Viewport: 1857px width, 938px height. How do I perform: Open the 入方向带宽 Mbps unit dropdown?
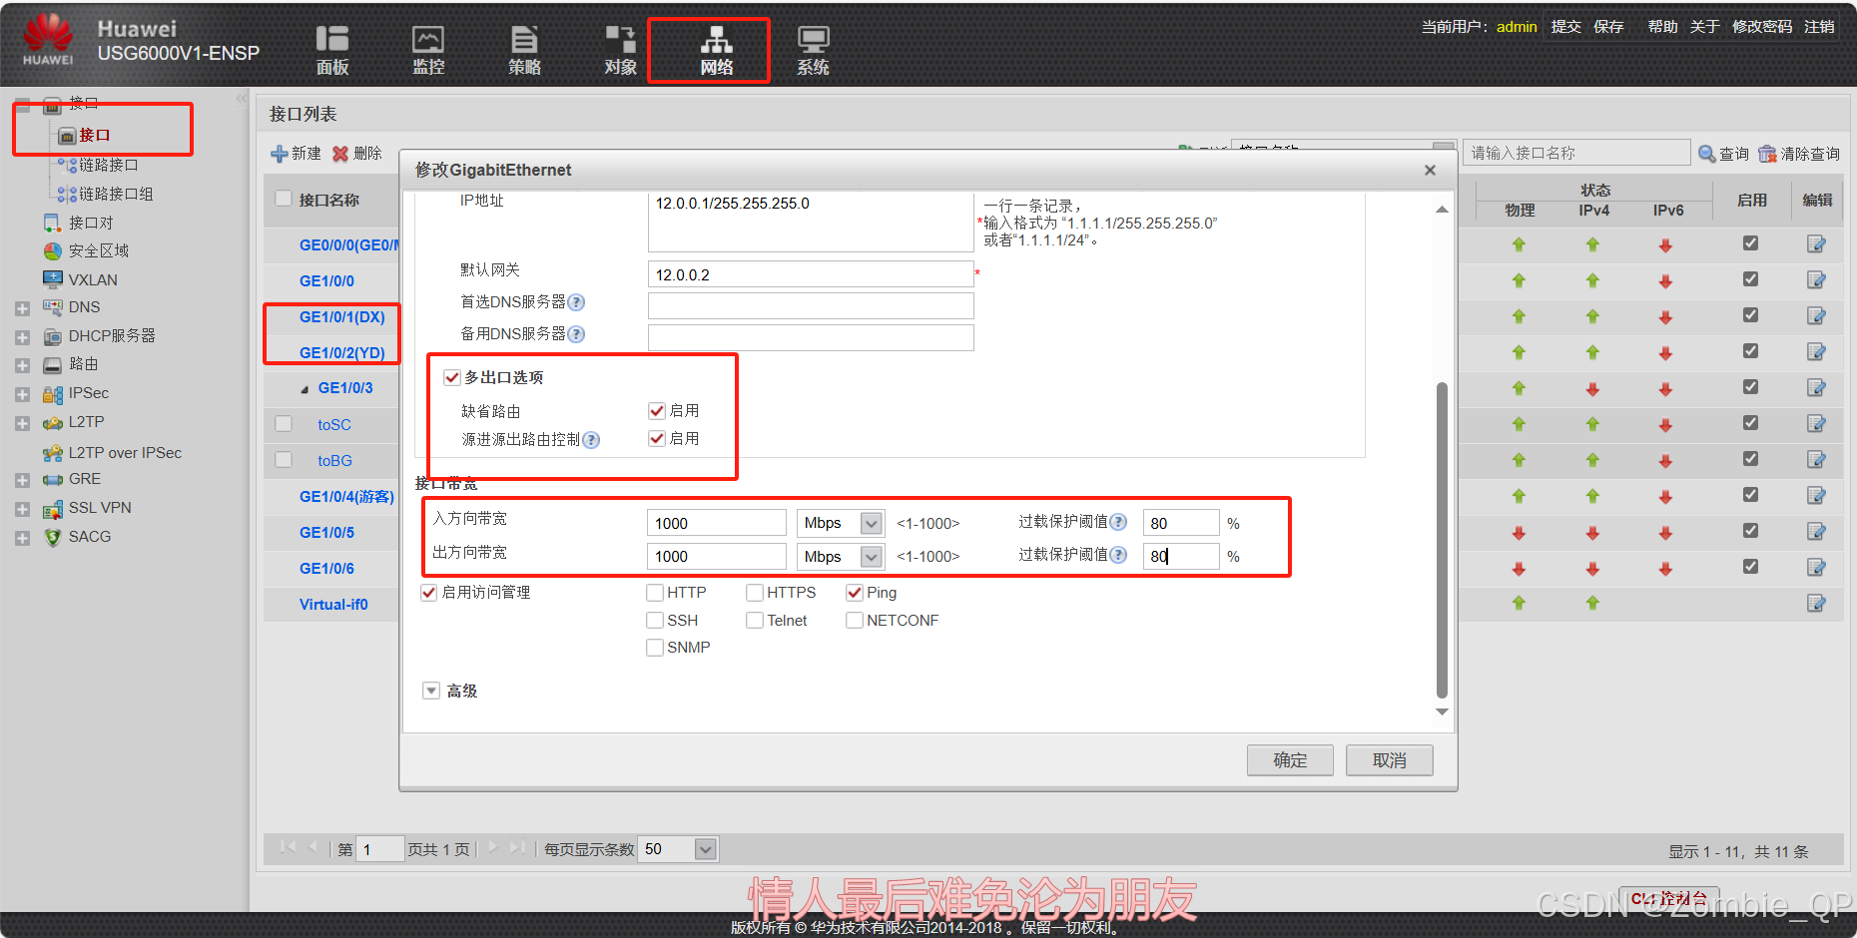pyautogui.click(x=872, y=523)
